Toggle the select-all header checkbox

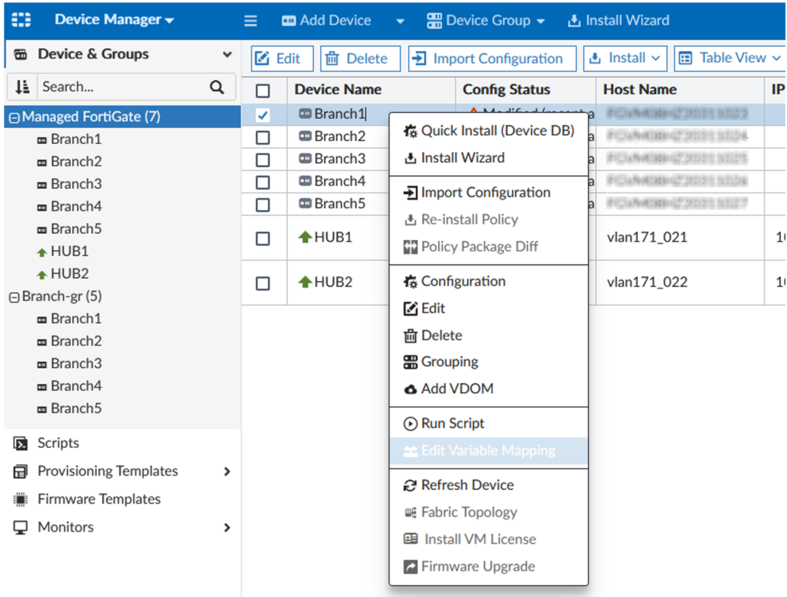pyautogui.click(x=263, y=90)
